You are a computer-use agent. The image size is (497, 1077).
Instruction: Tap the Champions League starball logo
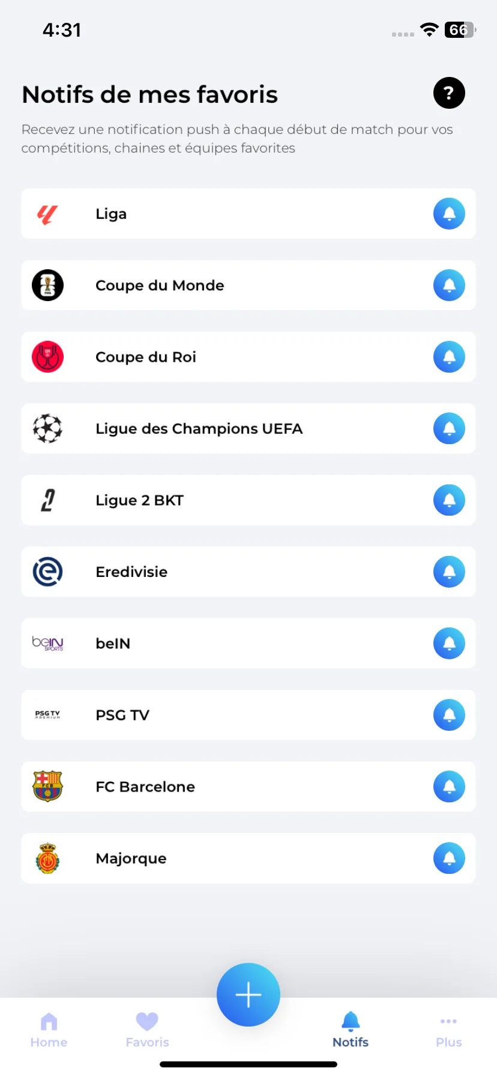[x=47, y=429]
